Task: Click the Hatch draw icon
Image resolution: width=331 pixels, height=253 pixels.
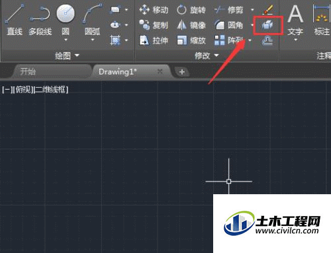Action: tap(115, 40)
